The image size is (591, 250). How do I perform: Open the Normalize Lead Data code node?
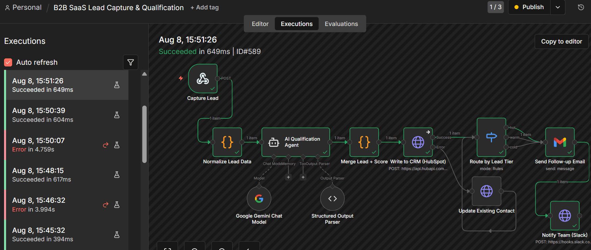click(x=227, y=142)
